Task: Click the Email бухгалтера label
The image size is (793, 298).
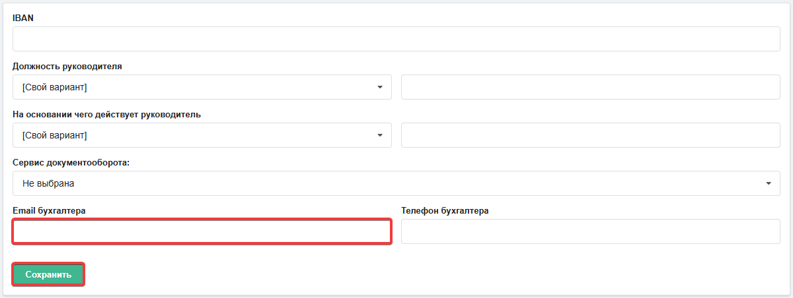Action: [49, 210]
